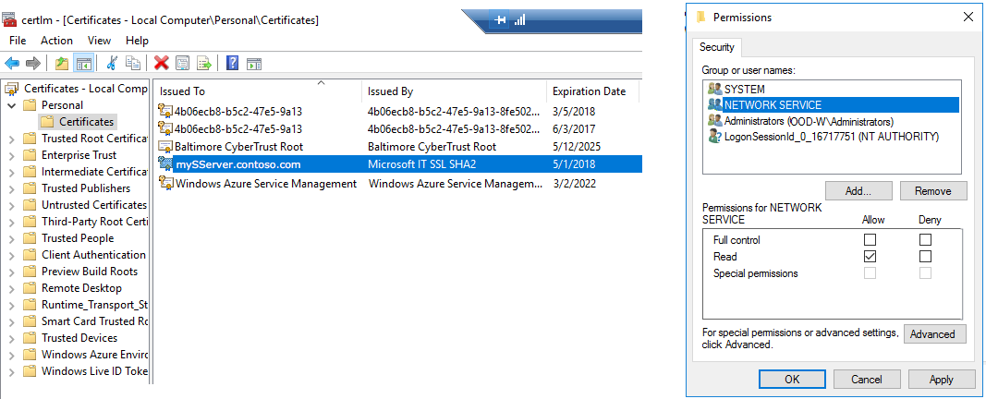
Task: Check Deny for Full control
Action: [925, 239]
